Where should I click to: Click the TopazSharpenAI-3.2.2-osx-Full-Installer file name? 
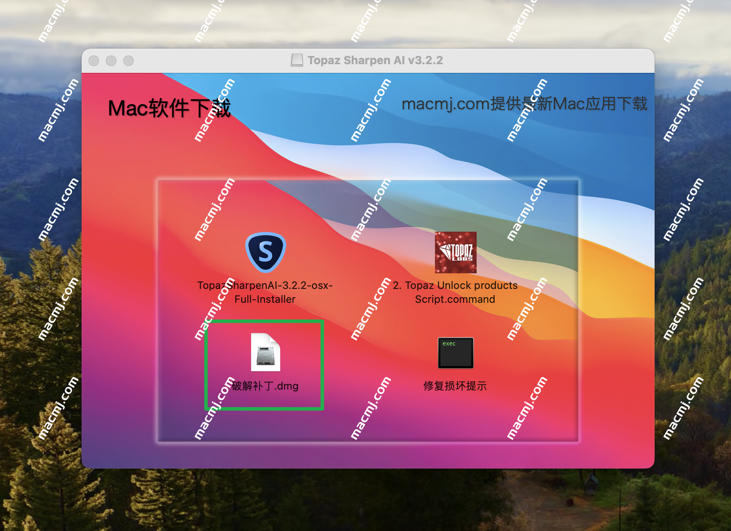point(265,292)
